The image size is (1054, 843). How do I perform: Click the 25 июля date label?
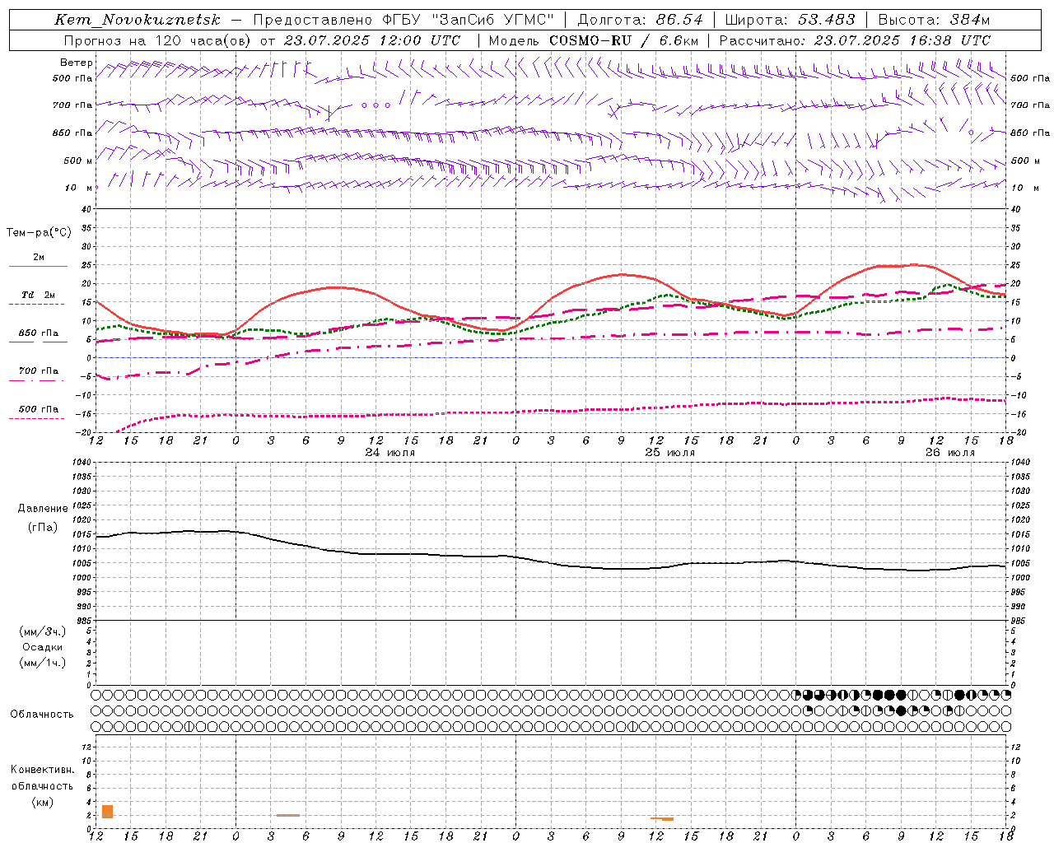click(669, 453)
